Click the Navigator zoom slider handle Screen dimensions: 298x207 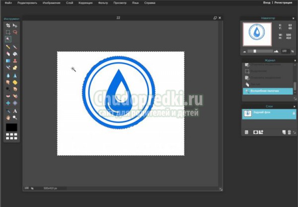pos(255,51)
